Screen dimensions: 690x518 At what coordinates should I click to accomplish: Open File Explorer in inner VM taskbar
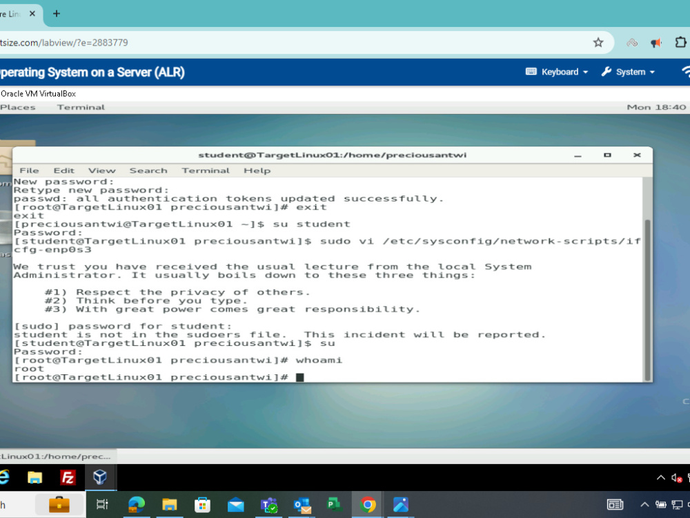point(34,477)
